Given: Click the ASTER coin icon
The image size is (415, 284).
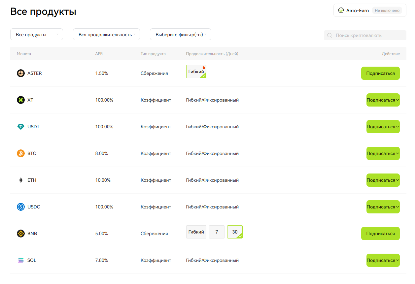Looking at the screenshot, I should 21,73.
